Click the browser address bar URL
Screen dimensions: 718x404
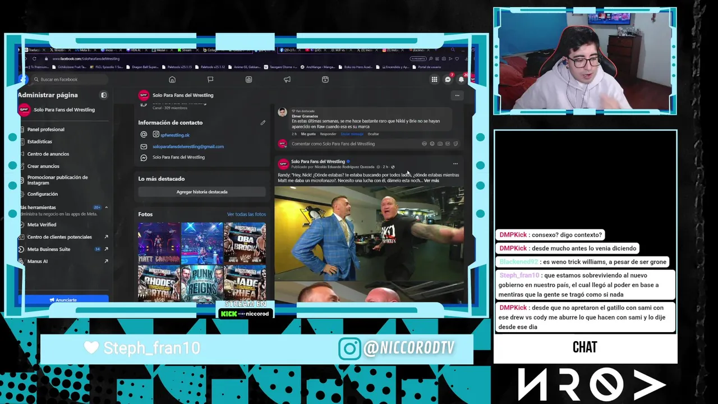(86, 59)
